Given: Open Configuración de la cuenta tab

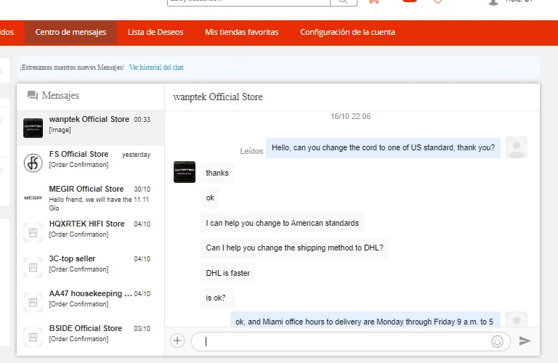Looking at the screenshot, I should click(347, 33).
